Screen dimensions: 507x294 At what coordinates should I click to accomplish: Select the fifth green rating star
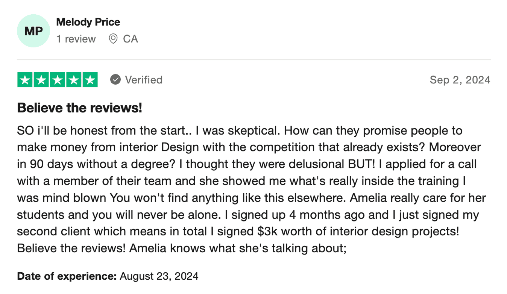coord(90,80)
